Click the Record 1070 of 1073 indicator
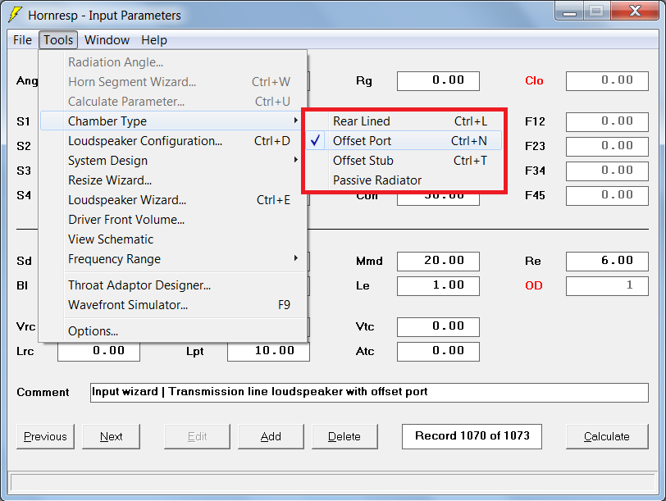The height and width of the screenshot is (501, 666). (x=472, y=436)
